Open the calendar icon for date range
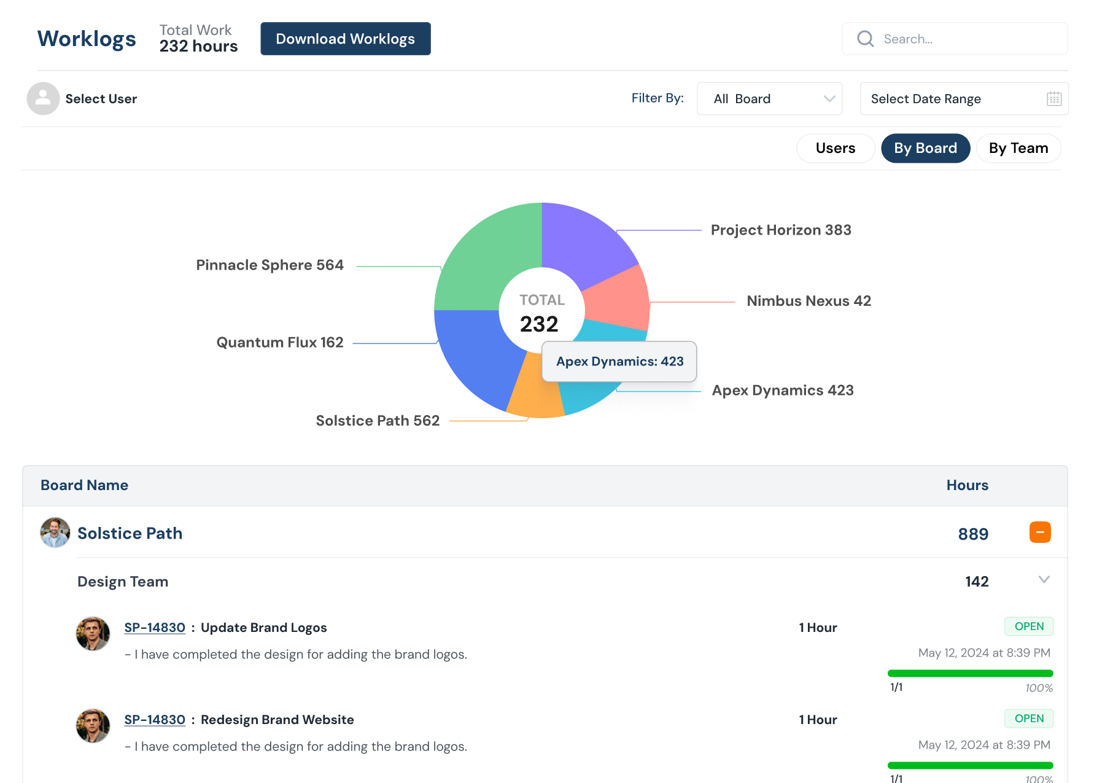This screenshot has height=783, width=1105. pos(1054,98)
